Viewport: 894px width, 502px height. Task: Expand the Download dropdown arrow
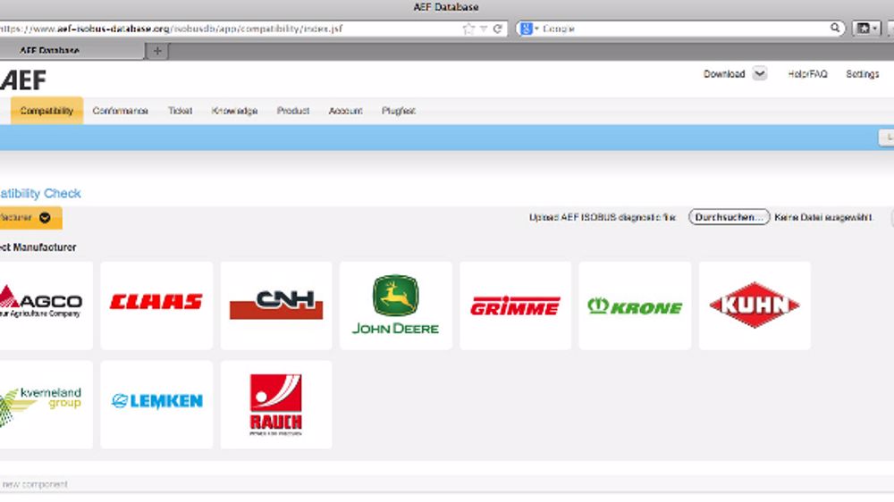(x=759, y=73)
